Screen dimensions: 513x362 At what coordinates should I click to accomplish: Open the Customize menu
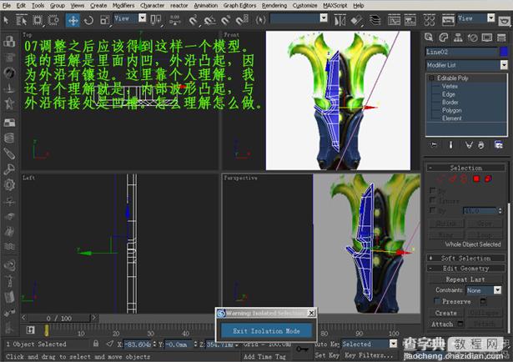pos(304,6)
